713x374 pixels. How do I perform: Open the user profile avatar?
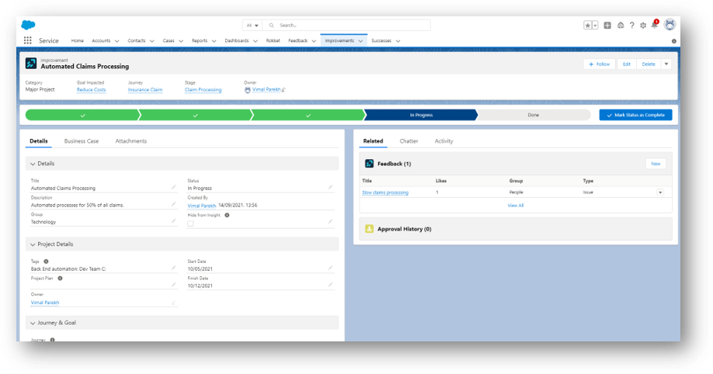click(670, 25)
